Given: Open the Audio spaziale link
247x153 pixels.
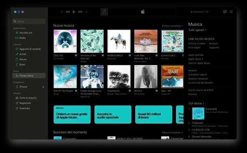Looking at the screenshot, I should tap(196, 55).
